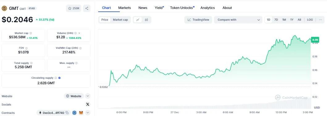Copy the contract address 0xe3c4...4ff740

(67, 113)
